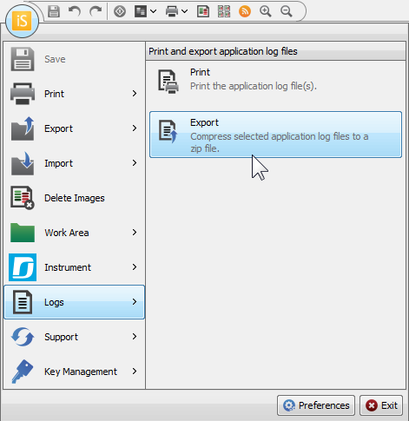
Task: Click the orange iS application button
Action: 22,22
